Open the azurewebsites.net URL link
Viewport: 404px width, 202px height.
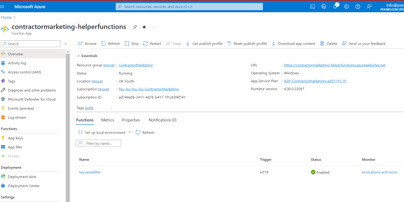click(335, 65)
